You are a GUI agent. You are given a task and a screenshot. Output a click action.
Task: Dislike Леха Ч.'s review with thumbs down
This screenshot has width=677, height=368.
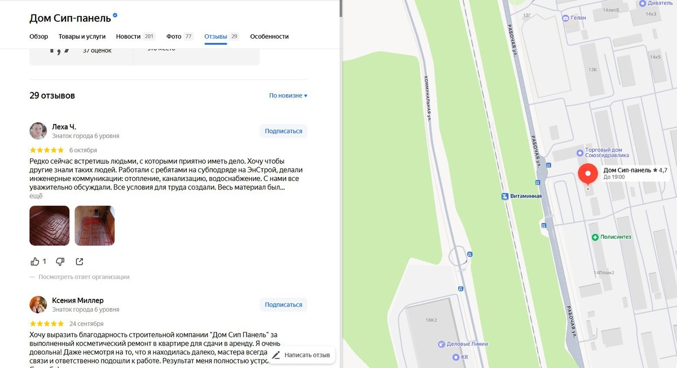point(60,261)
